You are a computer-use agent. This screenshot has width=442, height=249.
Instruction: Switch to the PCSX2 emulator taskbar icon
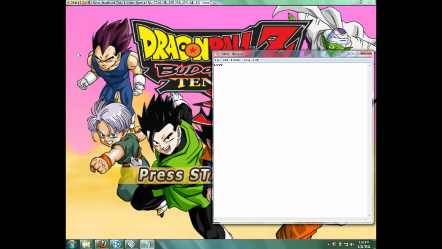click(132, 244)
